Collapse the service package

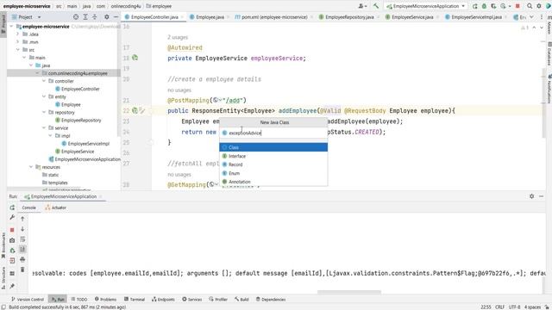click(44, 127)
